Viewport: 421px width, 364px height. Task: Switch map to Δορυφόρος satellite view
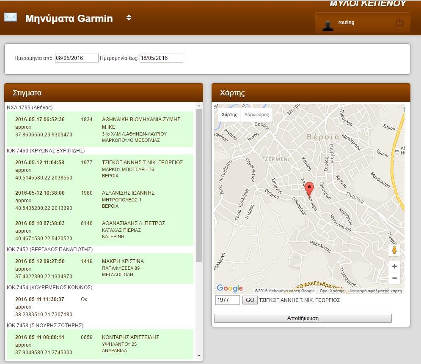256,114
